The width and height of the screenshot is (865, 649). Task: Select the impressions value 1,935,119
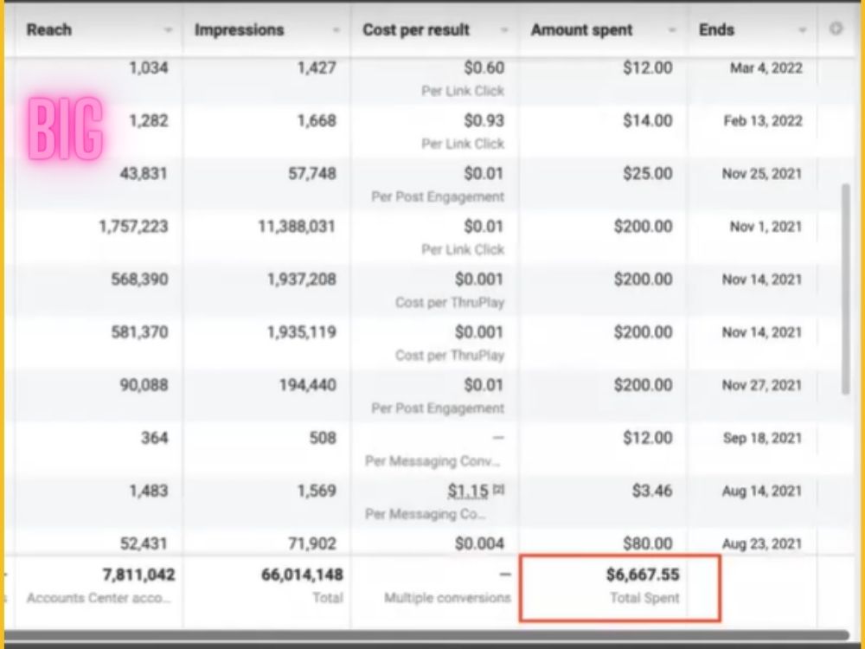(x=302, y=333)
